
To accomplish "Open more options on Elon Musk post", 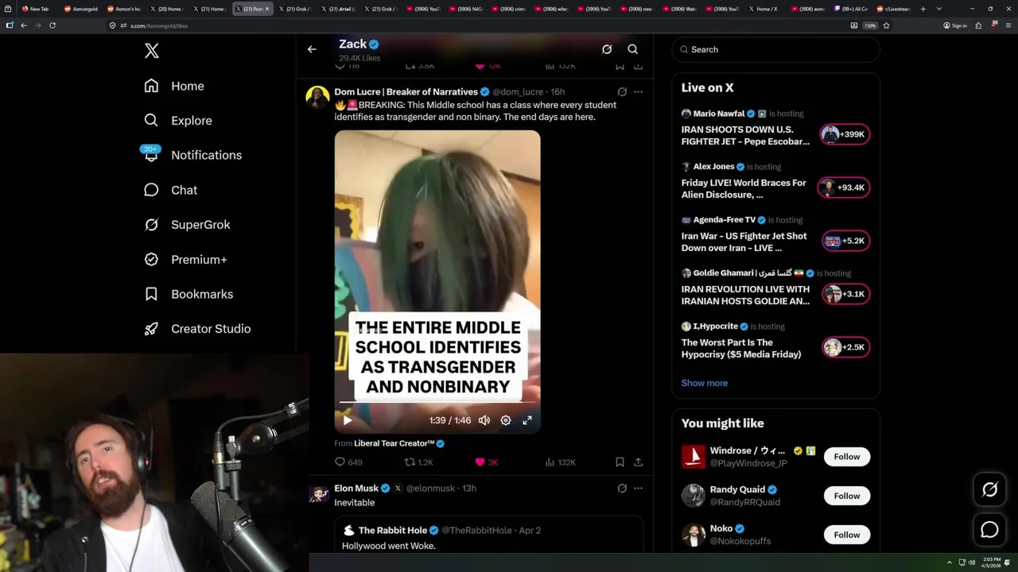I will point(638,489).
